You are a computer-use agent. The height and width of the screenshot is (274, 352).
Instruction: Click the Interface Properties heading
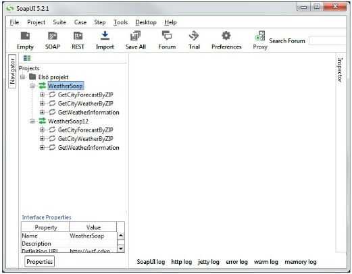[47, 217]
